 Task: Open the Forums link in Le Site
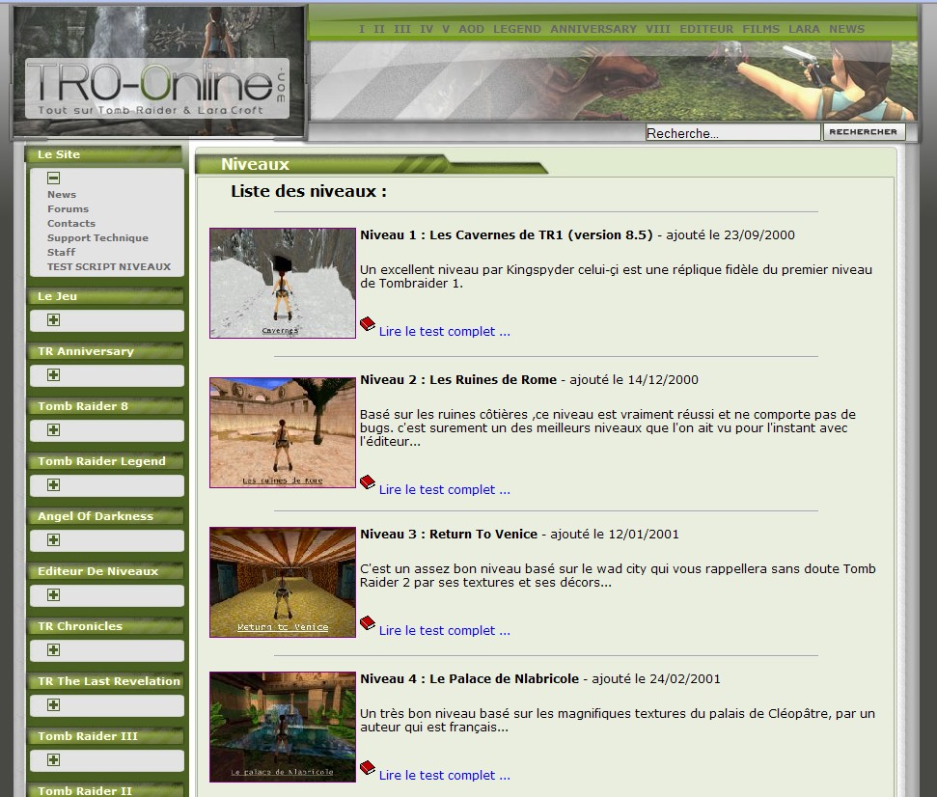(x=69, y=208)
